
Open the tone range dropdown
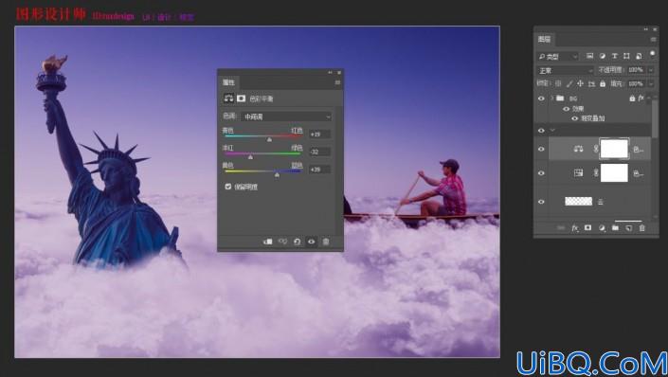point(286,117)
